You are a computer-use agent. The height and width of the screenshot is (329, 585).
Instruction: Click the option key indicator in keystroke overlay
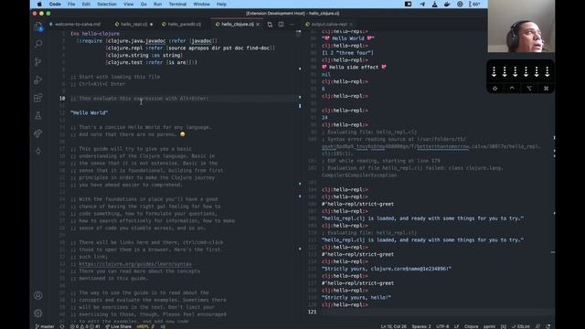[x=529, y=89]
